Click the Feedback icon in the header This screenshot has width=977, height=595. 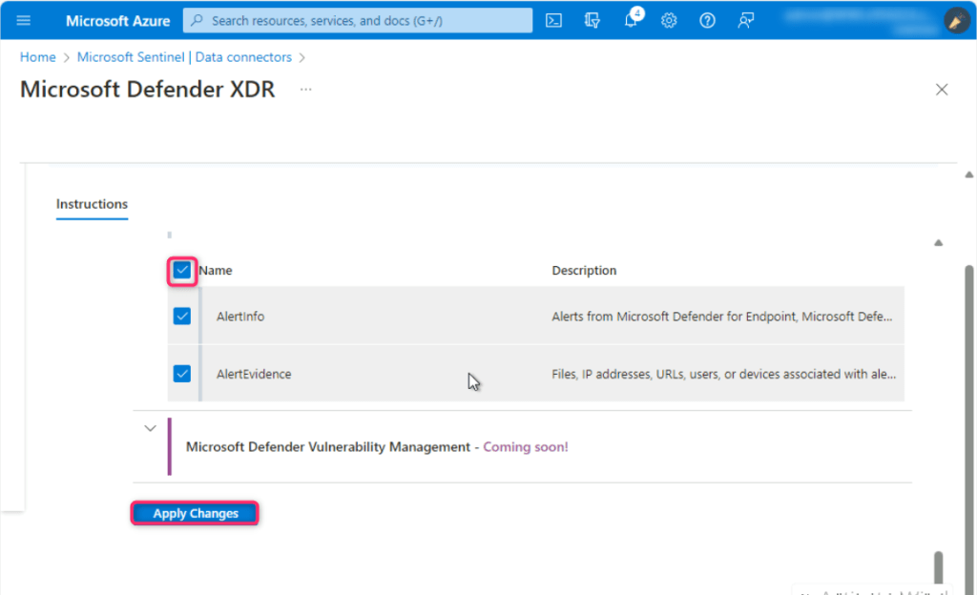tap(746, 20)
